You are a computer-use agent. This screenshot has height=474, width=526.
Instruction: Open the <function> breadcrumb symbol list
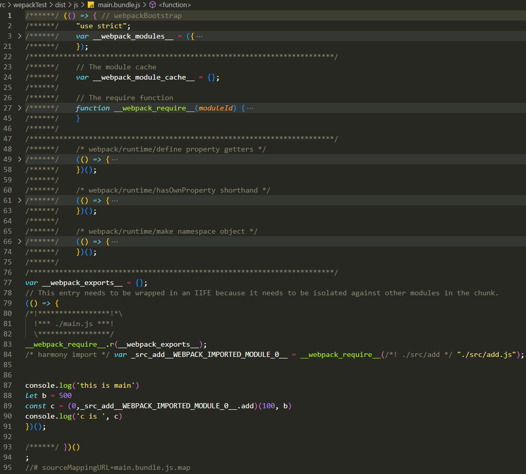click(174, 5)
